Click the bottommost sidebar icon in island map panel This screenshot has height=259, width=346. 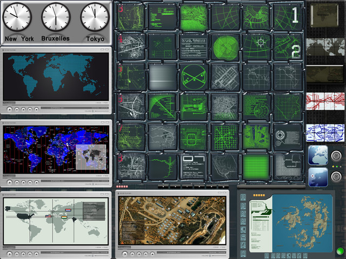[x=243, y=253]
